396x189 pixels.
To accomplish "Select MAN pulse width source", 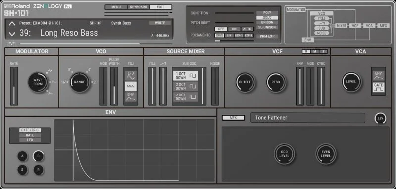I will coord(131,86).
